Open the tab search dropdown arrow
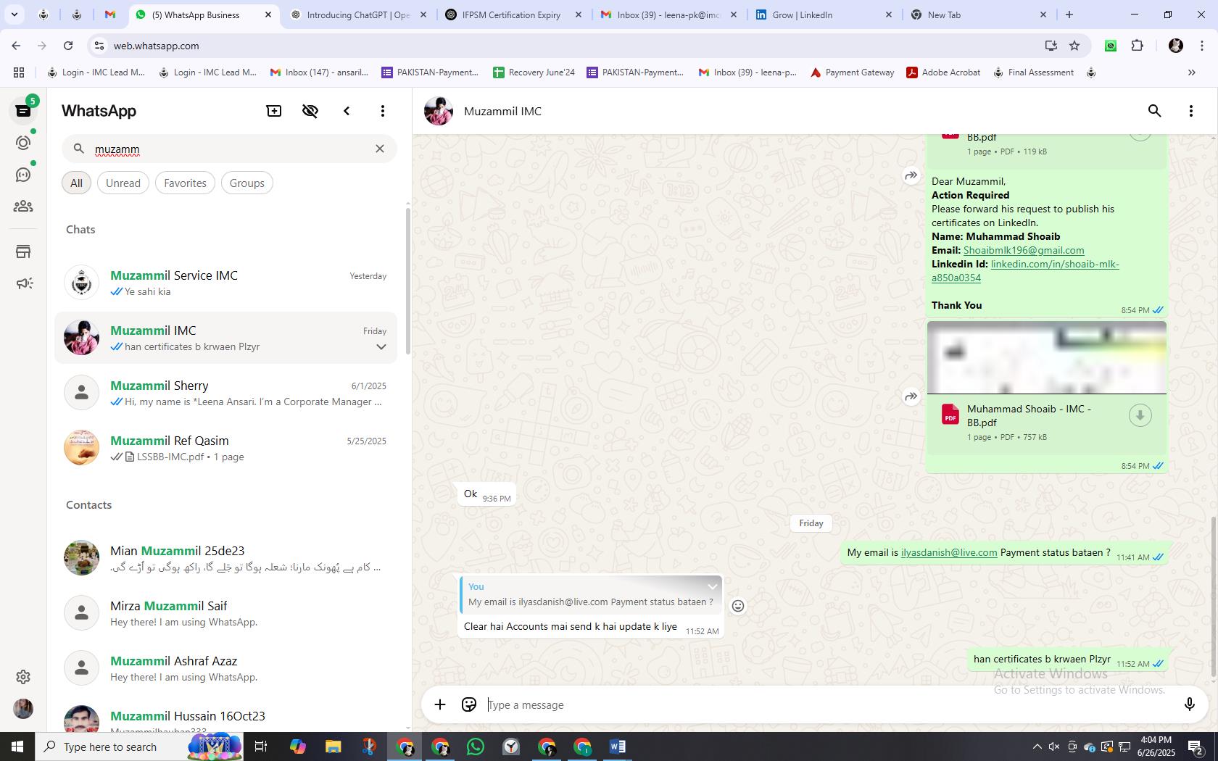This screenshot has width=1218, height=761. 14,14
